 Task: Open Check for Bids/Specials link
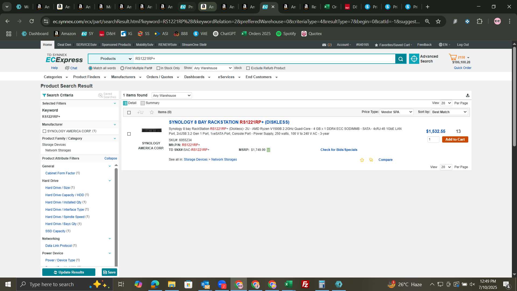339,150
